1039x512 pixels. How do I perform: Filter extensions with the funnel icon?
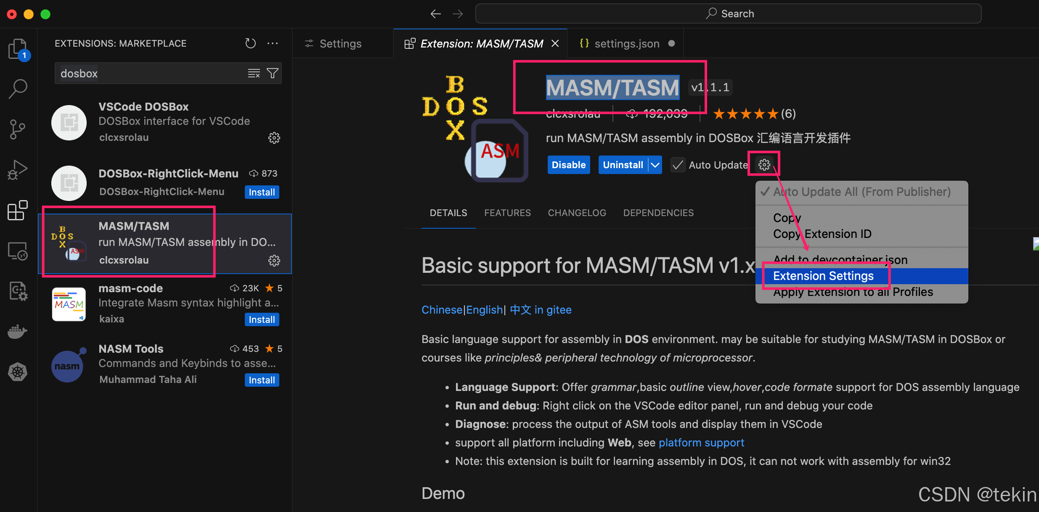273,74
